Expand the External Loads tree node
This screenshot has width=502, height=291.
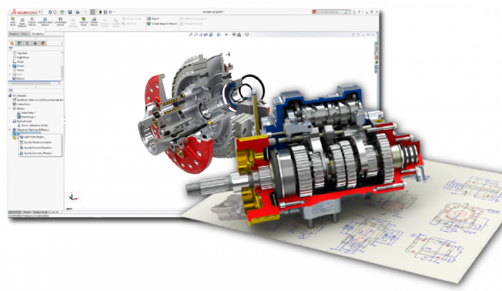click(x=11, y=120)
